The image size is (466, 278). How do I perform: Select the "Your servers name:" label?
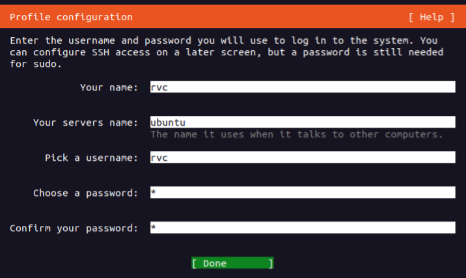coord(85,122)
